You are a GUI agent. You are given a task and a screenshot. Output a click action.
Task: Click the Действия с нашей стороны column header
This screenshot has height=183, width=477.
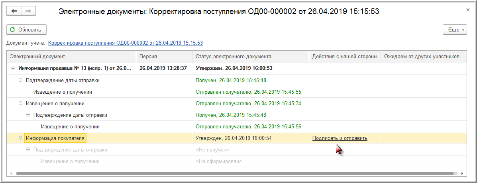(x=345, y=57)
